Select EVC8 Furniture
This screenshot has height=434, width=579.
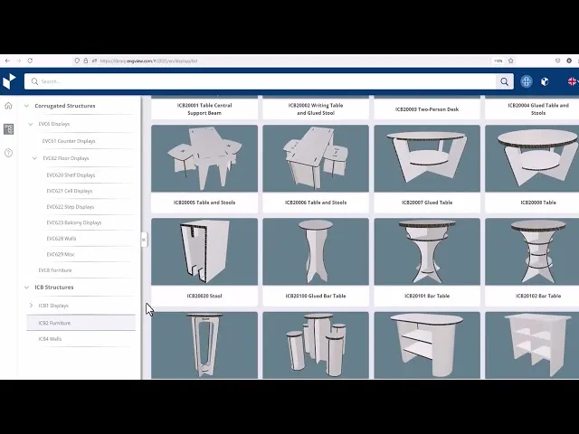click(55, 270)
